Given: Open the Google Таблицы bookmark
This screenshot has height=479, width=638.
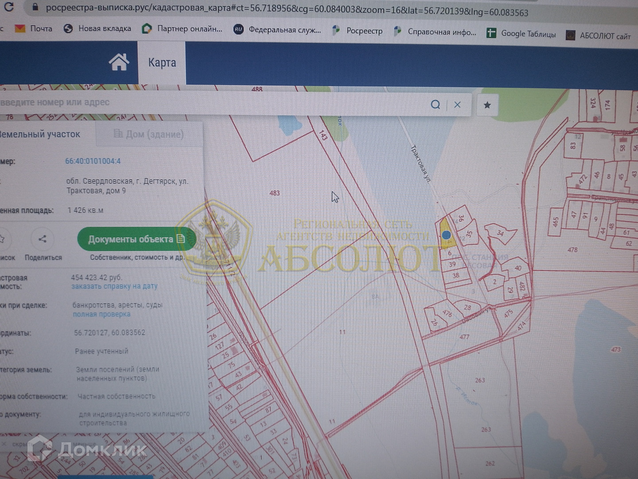Looking at the screenshot, I should 521,33.
